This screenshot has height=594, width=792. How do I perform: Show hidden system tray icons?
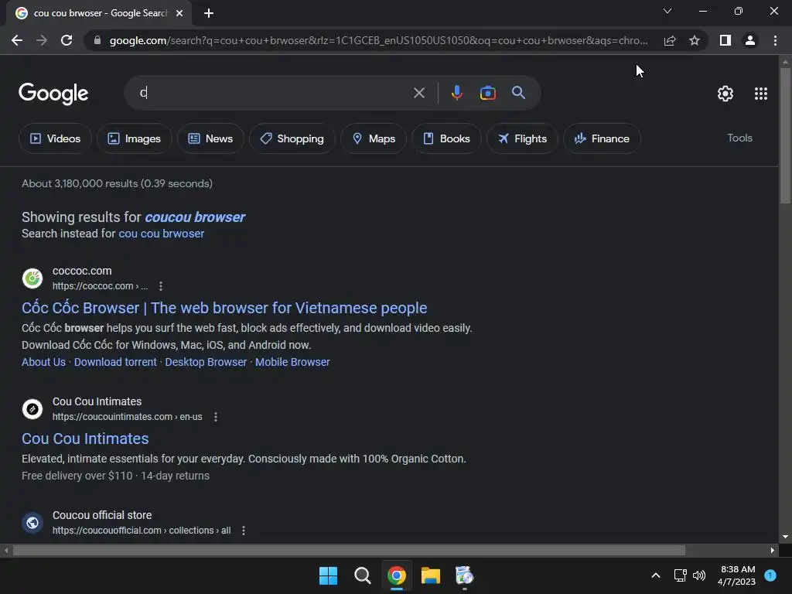click(656, 575)
